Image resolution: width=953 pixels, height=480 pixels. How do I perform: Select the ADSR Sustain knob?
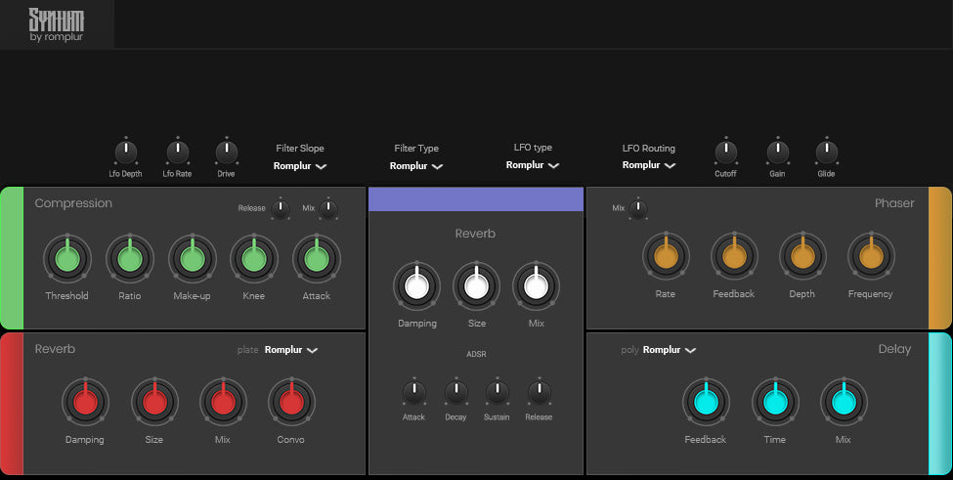click(498, 393)
